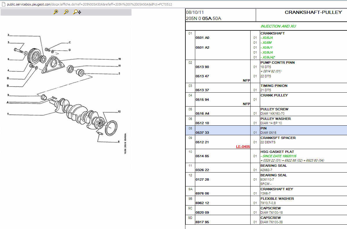Click reference number 9D cell
Viewport: 347px width, 229px height.
click(190, 218)
